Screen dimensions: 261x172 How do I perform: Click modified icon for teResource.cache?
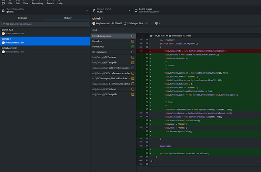coord(133,84)
